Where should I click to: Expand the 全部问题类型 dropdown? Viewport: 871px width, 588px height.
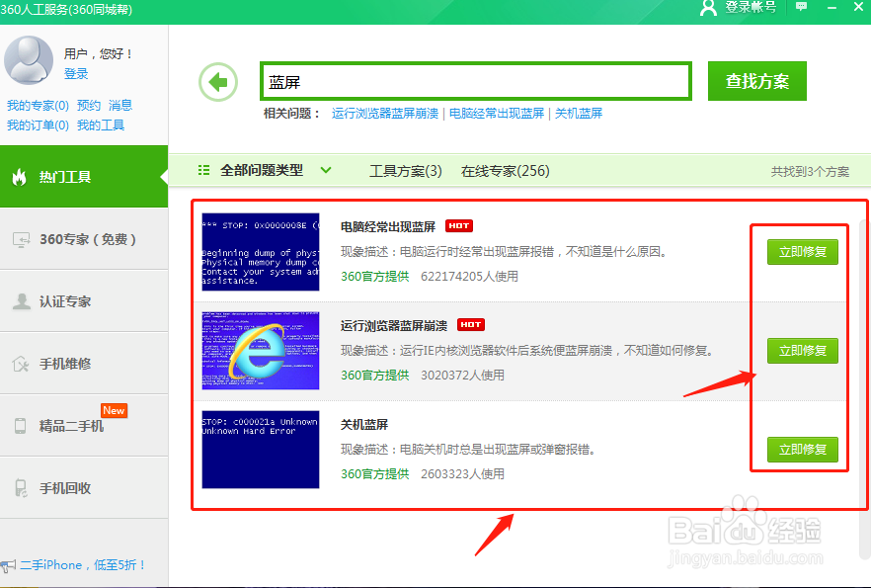326,170
